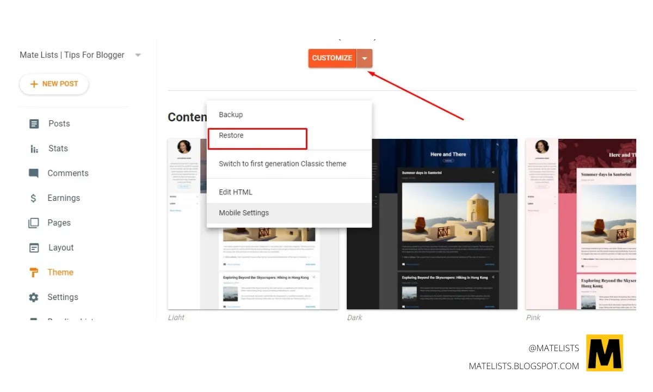Viewport: 653px width, 392px height.
Task: Open Posts in the sidebar
Action: (59, 124)
